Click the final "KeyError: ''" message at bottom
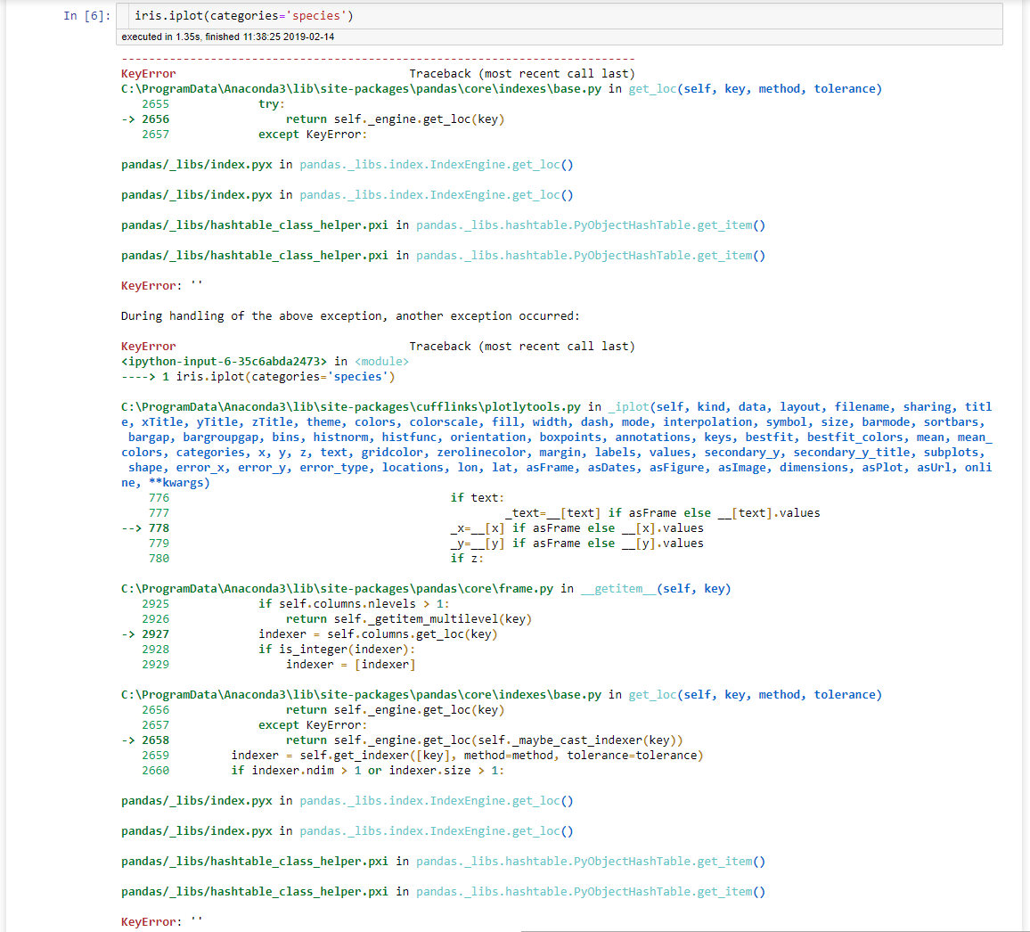 [x=161, y=921]
